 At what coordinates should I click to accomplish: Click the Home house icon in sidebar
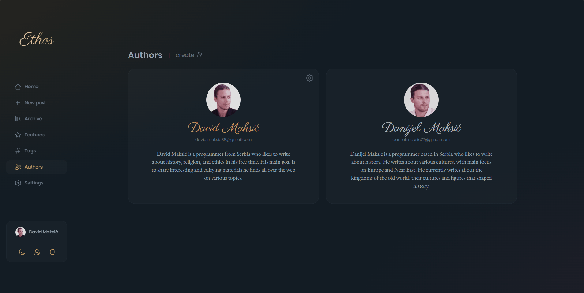click(18, 87)
